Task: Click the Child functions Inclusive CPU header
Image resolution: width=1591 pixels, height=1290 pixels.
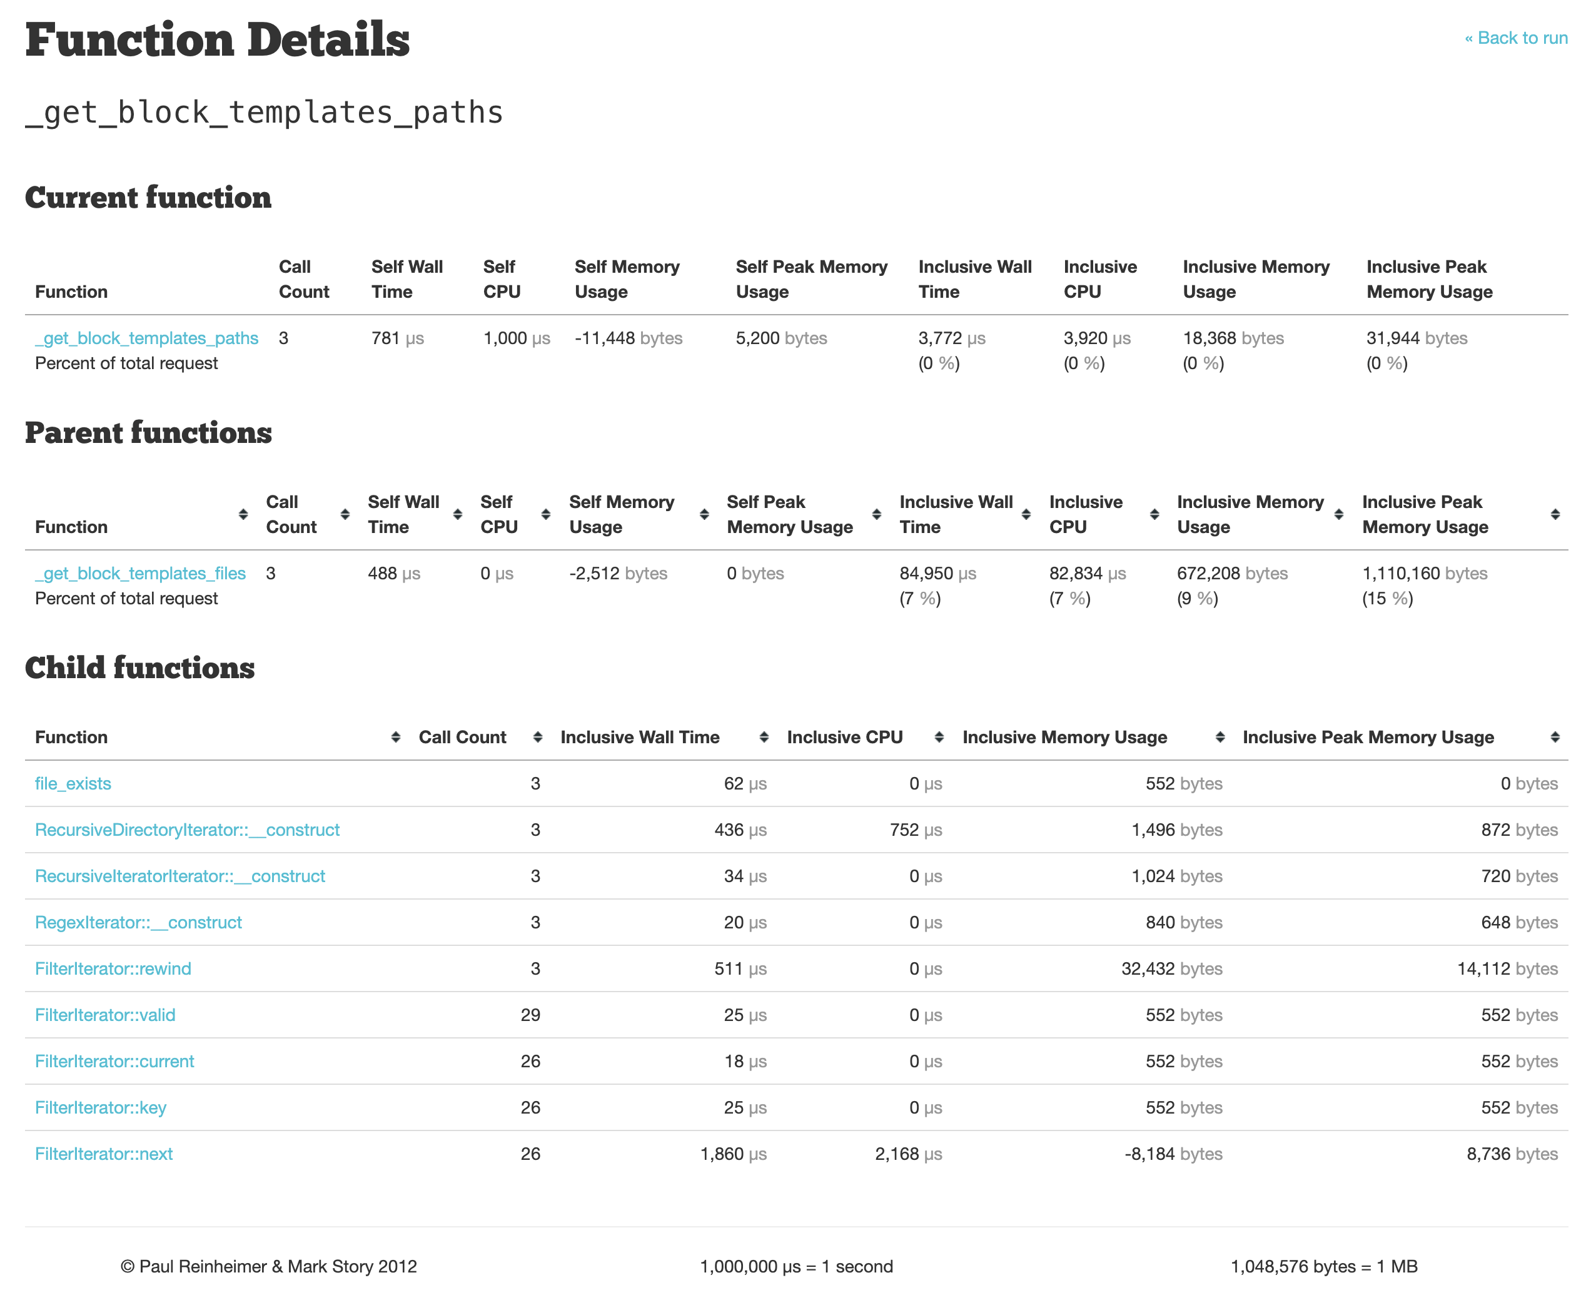Action: pos(844,737)
